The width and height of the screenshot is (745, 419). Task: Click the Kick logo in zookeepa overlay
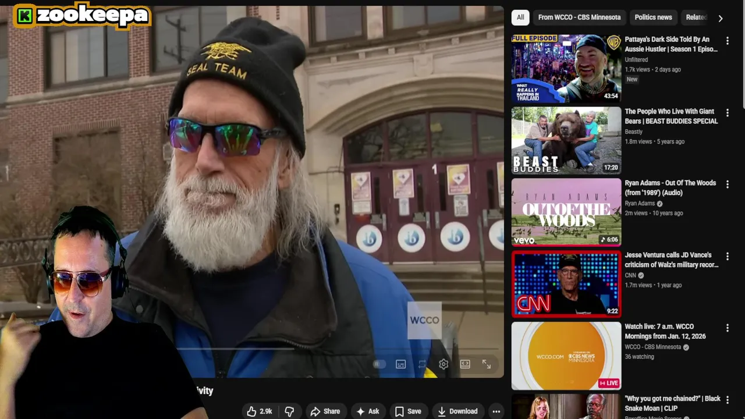(x=25, y=16)
